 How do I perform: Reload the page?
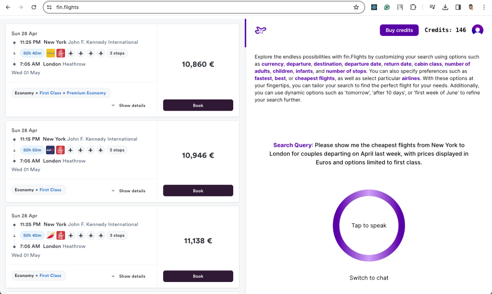click(34, 7)
